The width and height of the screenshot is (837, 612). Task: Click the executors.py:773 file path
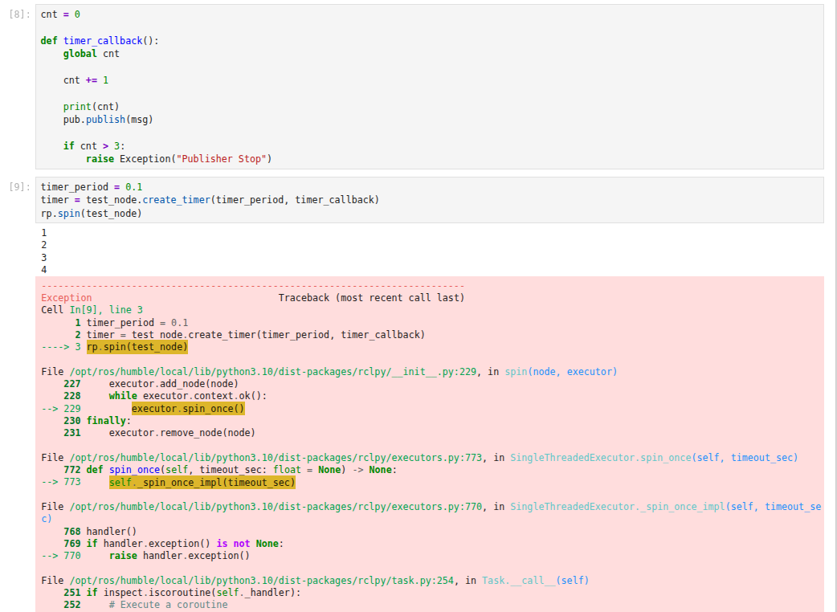pos(276,457)
